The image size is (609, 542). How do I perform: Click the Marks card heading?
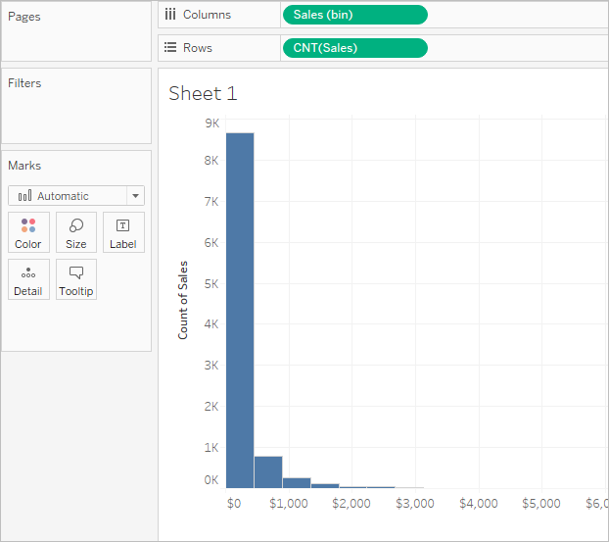coord(24,166)
